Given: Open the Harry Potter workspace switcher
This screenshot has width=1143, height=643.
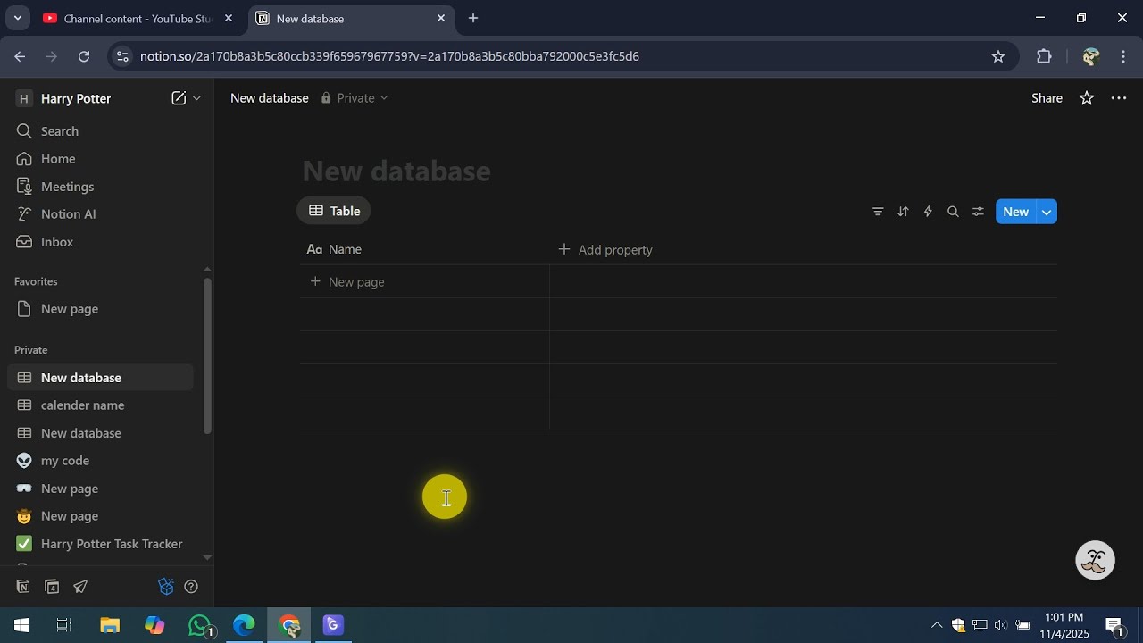Looking at the screenshot, I should (x=63, y=98).
